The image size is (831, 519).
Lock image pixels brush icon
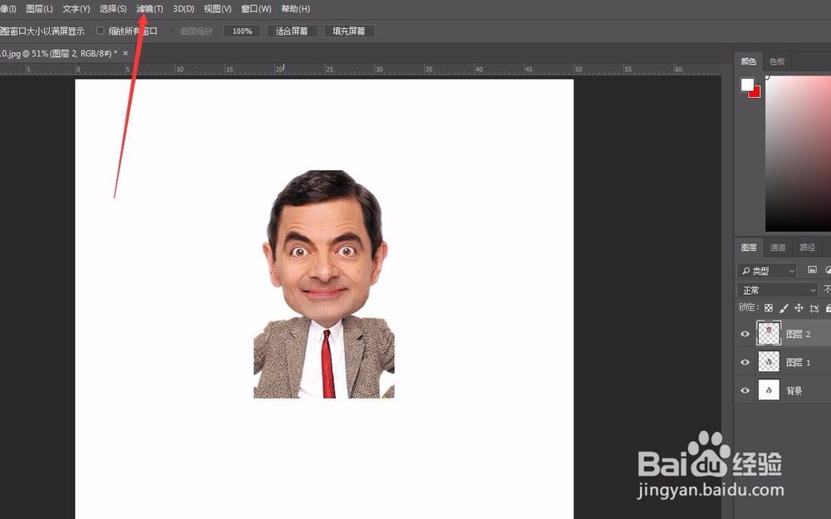[784, 308]
